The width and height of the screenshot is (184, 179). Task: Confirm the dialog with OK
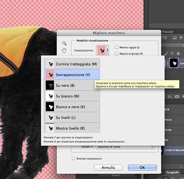point(142,167)
